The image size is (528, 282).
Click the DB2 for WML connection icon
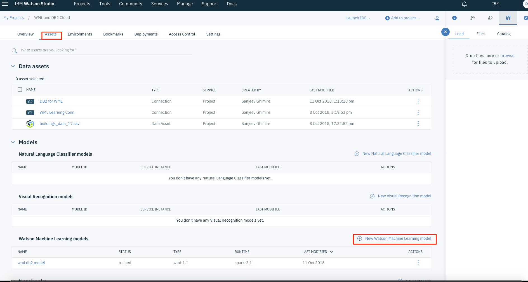point(30,101)
